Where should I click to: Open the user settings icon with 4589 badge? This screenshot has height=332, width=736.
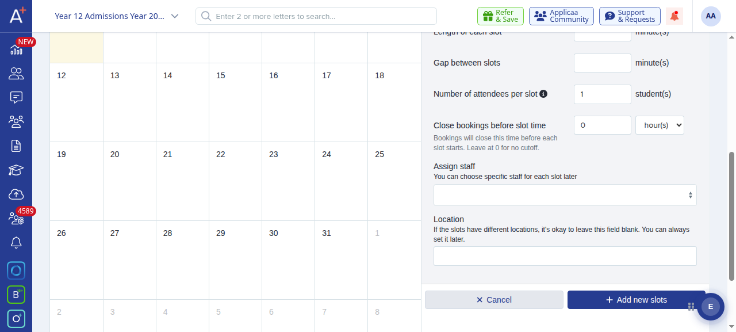(16, 218)
